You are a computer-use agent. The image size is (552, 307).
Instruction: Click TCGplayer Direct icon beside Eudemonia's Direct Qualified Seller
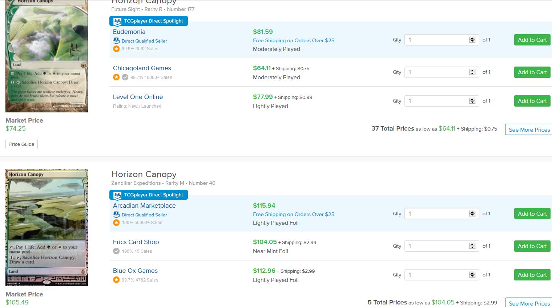[116, 41]
